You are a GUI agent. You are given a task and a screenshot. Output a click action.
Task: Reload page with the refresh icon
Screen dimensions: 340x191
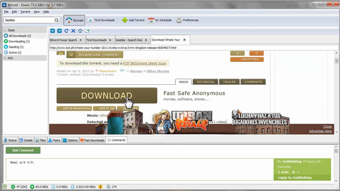click(x=66, y=31)
